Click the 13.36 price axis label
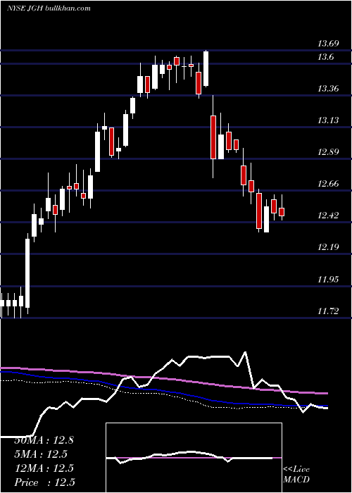 328,89
